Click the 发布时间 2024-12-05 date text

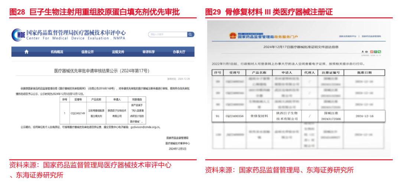point(178,79)
